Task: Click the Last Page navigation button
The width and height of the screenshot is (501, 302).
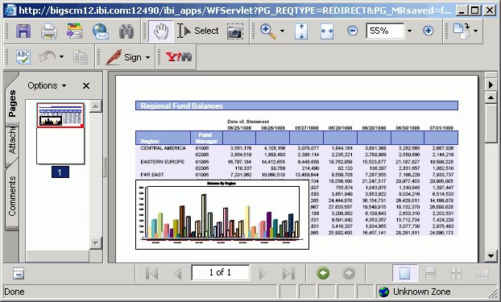Action: (x=288, y=274)
